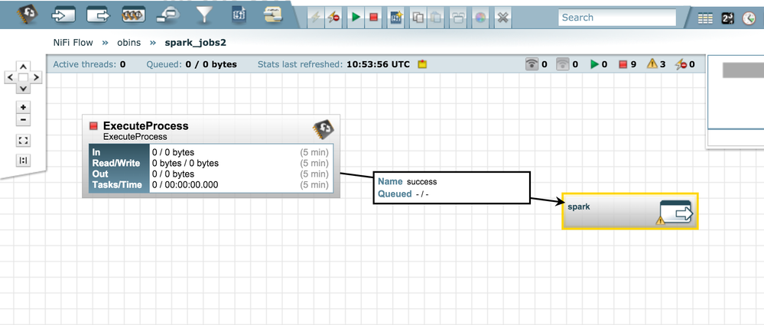Navigate to obins breadcrumb
Screen dimensions: 764x325
pos(129,42)
